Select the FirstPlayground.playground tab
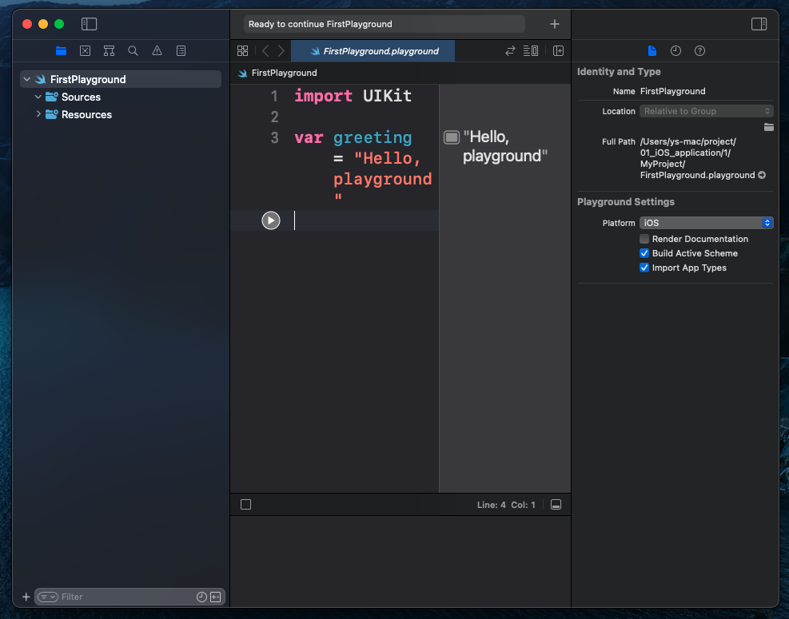Image resolution: width=789 pixels, height=619 pixels. [373, 51]
